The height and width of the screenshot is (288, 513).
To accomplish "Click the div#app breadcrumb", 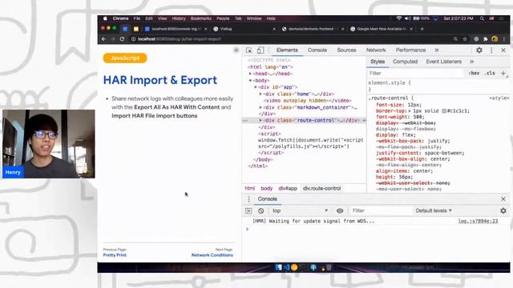I will (x=288, y=189).
